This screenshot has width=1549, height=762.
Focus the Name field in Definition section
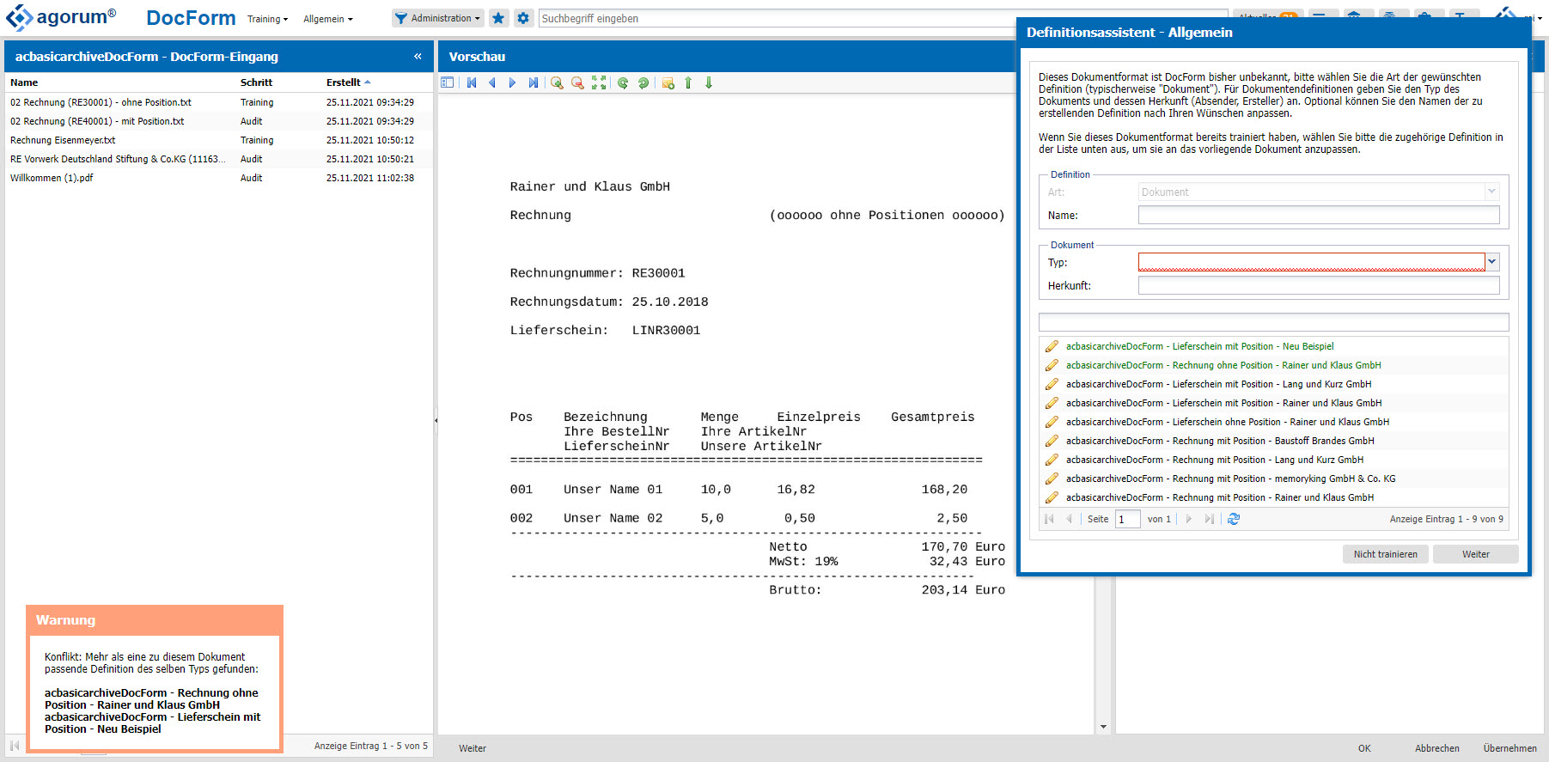1319,215
